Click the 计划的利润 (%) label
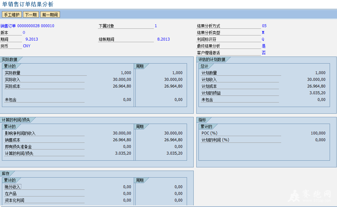Image resolution: width=337 pixels, height=207 pixels. pyautogui.click(x=215, y=140)
